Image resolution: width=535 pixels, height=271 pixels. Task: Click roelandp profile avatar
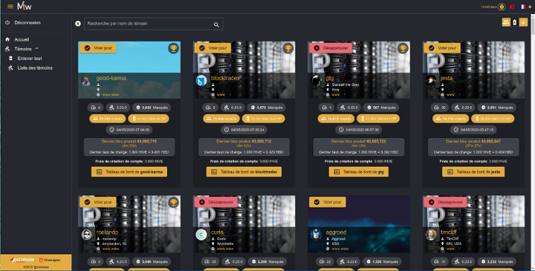click(86, 235)
